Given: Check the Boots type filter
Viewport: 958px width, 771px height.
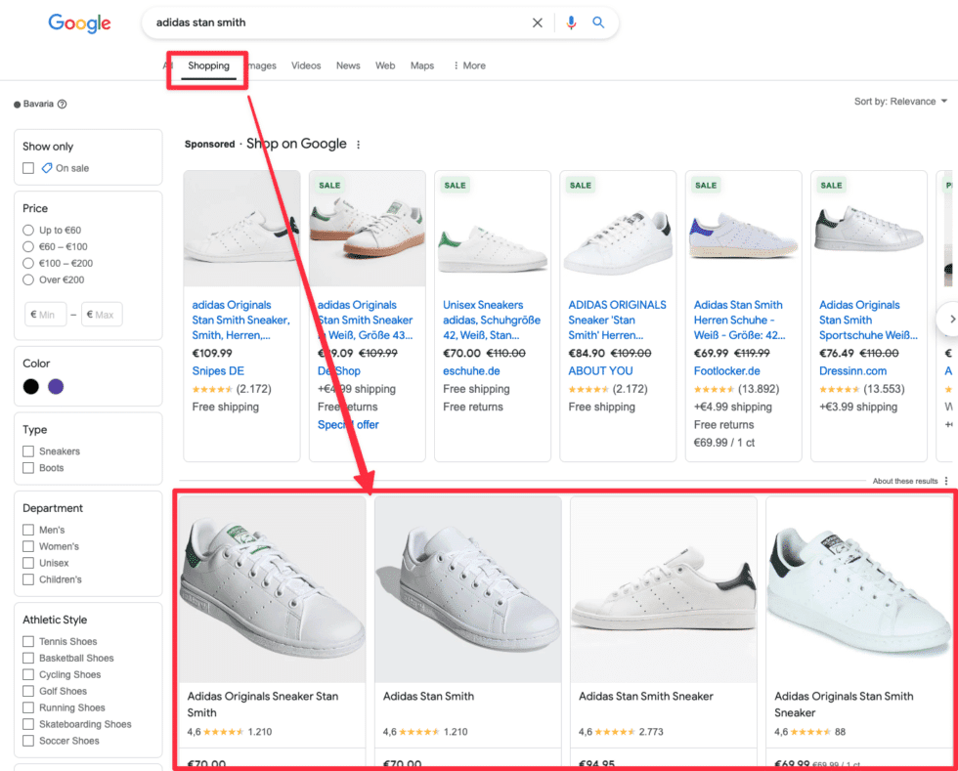Looking at the screenshot, I should click(x=28, y=468).
